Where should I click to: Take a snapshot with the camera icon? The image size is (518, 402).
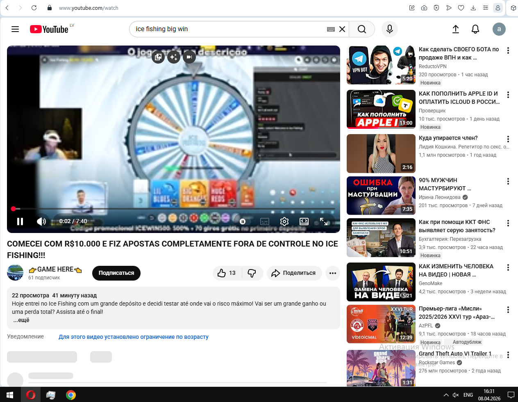(x=424, y=8)
